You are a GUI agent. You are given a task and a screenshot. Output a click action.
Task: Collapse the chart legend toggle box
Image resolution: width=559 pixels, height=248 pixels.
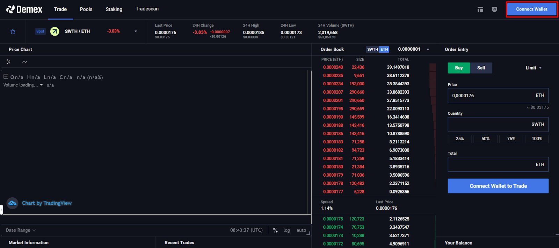point(6,77)
